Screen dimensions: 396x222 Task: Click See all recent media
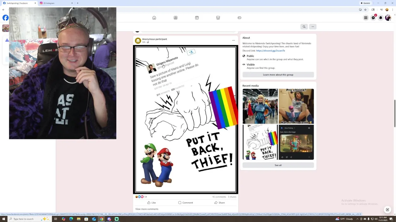(278, 165)
